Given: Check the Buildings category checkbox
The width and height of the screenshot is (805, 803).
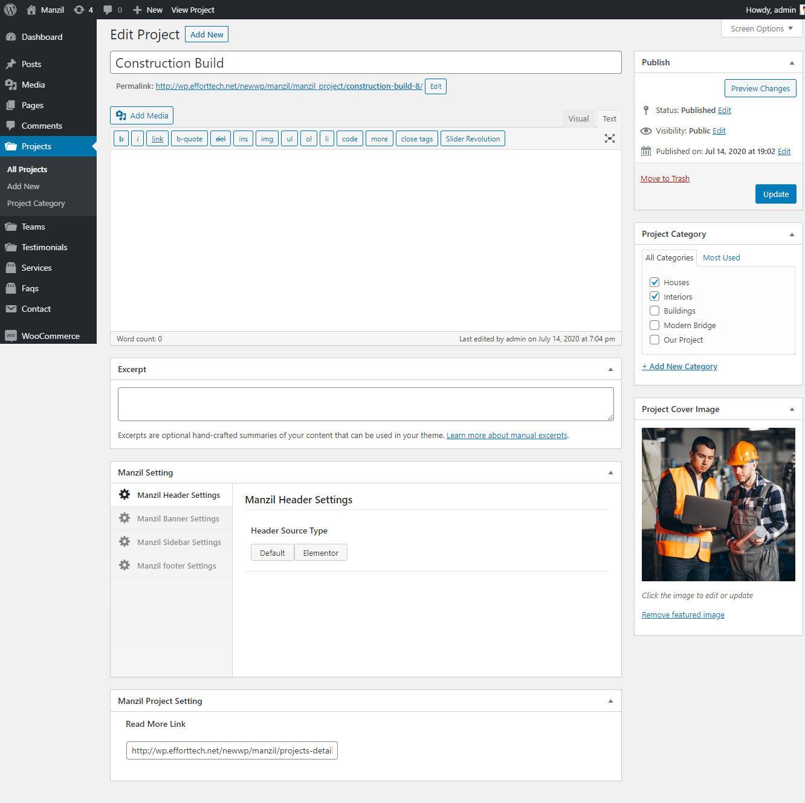Looking at the screenshot, I should coord(655,311).
